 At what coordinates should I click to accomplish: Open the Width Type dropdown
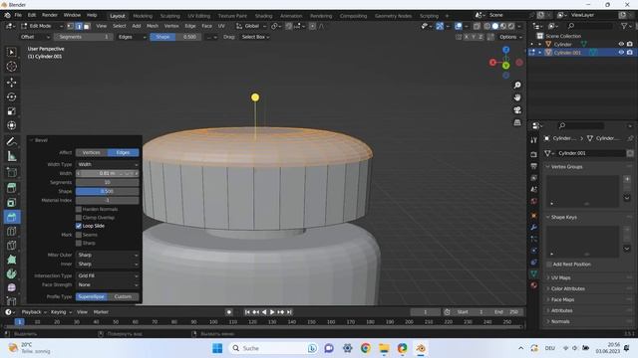click(x=108, y=164)
